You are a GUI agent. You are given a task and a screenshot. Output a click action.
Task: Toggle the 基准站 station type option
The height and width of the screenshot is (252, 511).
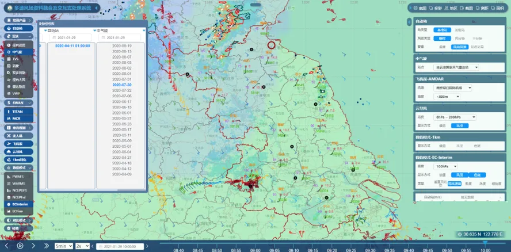click(x=443, y=29)
